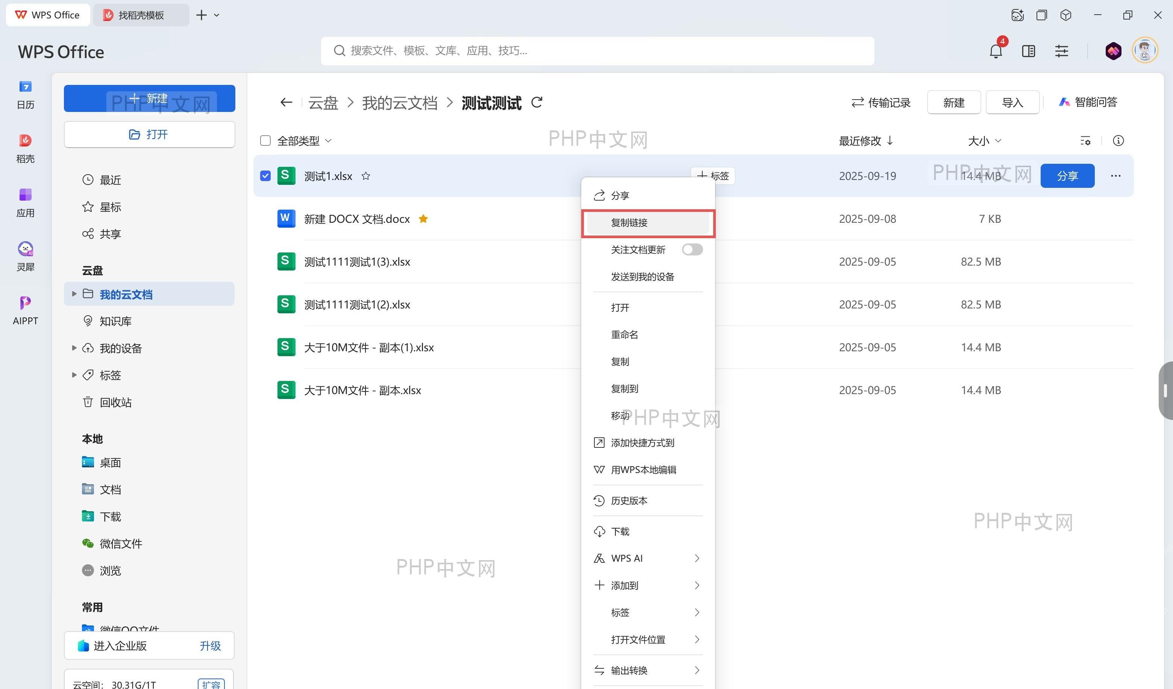Image resolution: width=1173 pixels, height=689 pixels.
Task: Toggle the side panel layout icon in header
Action: tap(1028, 51)
